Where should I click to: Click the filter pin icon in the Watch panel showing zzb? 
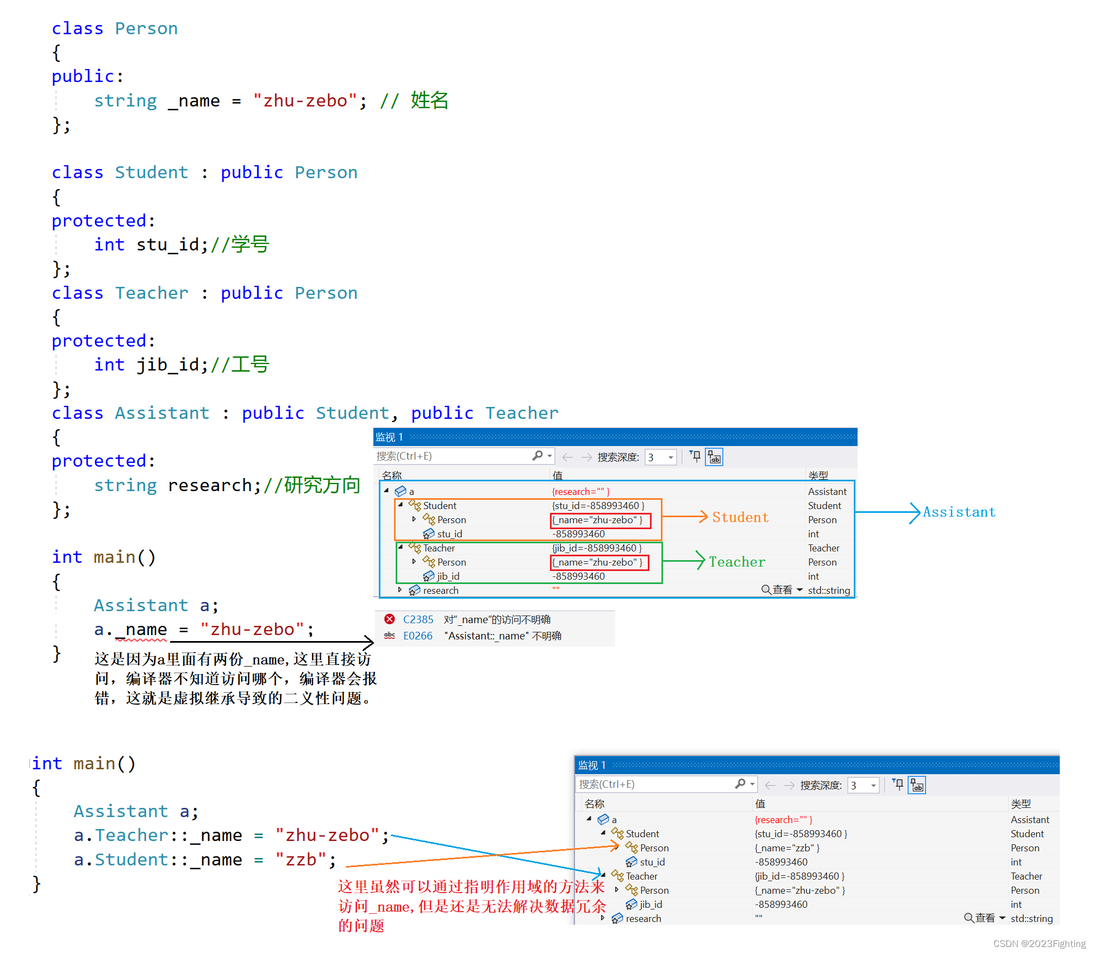(x=898, y=784)
